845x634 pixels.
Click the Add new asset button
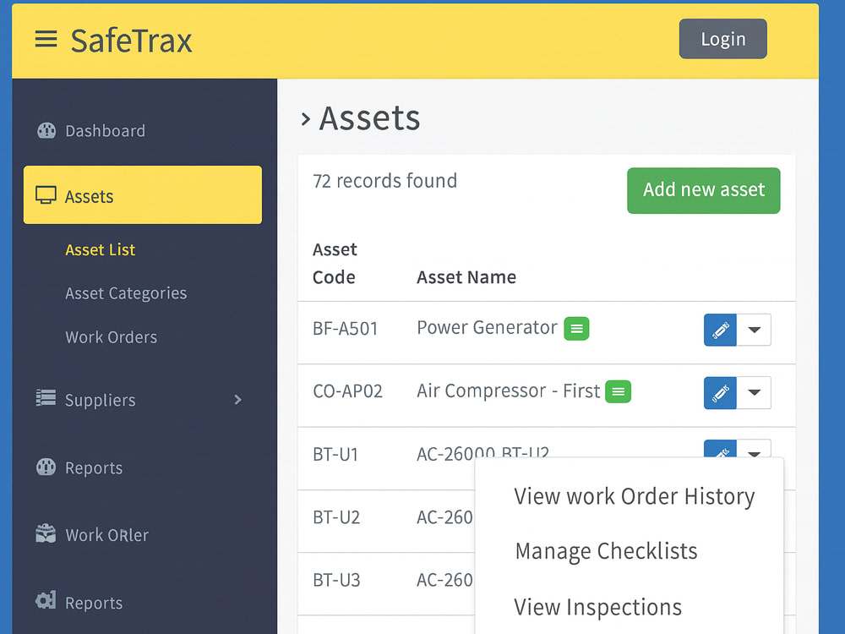tap(703, 190)
